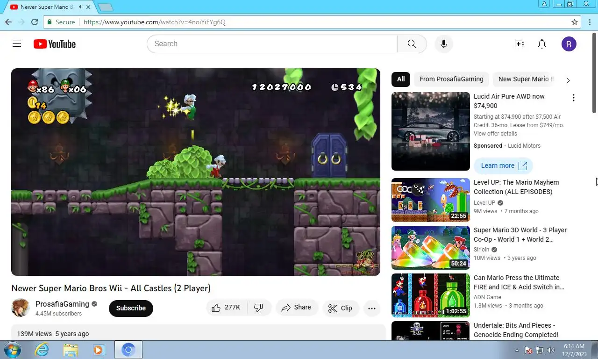Open the Lucid Air ad thumbnail

pyautogui.click(x=431, y=131)
